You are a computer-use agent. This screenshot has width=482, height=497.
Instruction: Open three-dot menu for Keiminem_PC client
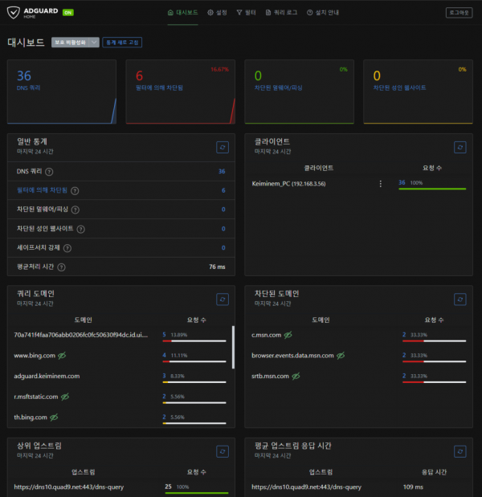coord(380,184)
